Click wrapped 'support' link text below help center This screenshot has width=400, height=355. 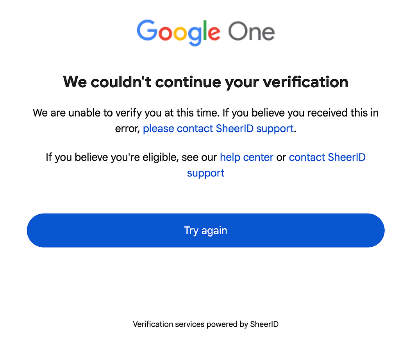pyautogui.click(x=205, y=173)
